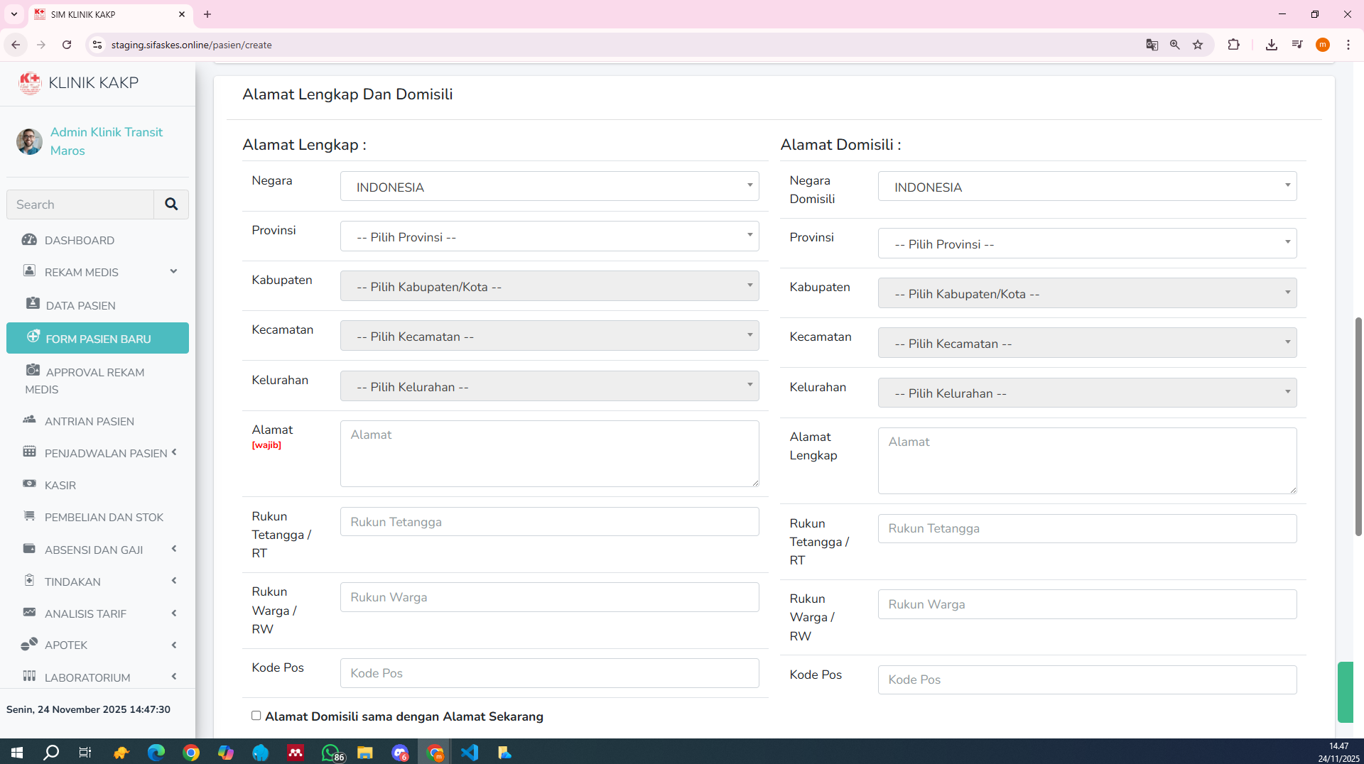Open Dashboard from the sidebar gauge icon

29,240
